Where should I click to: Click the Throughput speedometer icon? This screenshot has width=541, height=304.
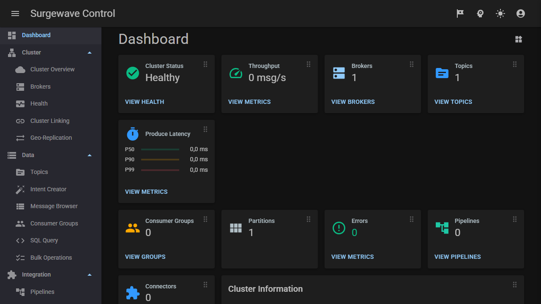pos(236,73)
